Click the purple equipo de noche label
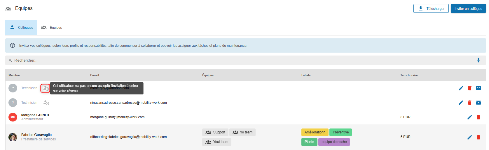 tap(334, 142)
